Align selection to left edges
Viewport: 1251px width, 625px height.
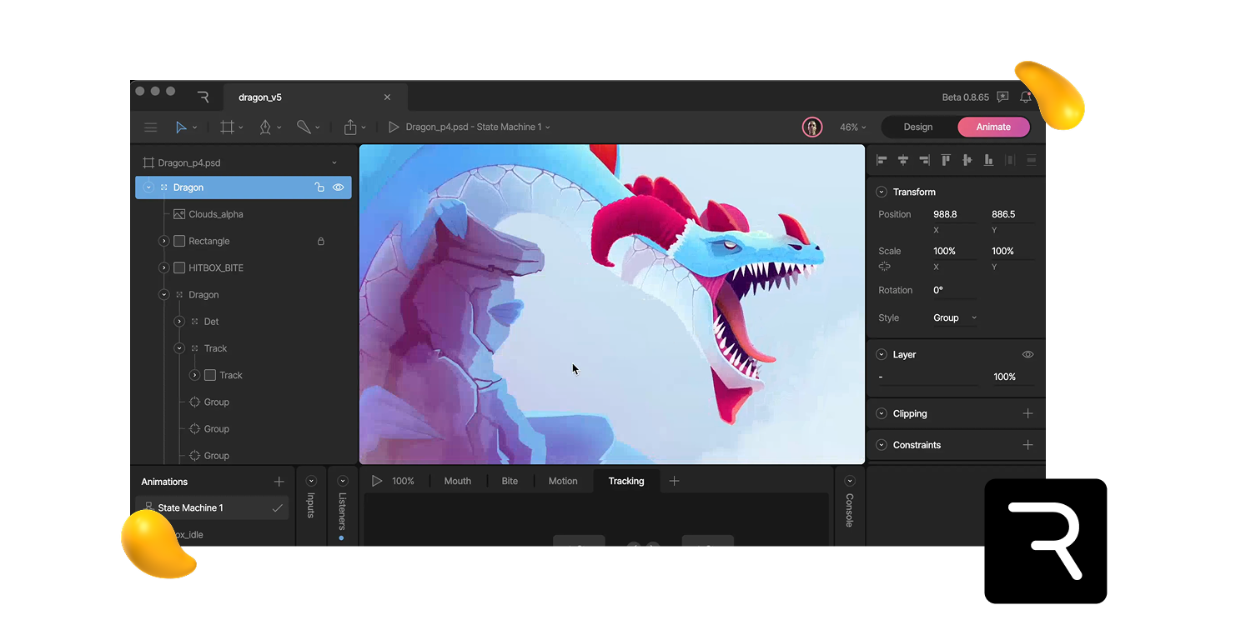[882, 160]
